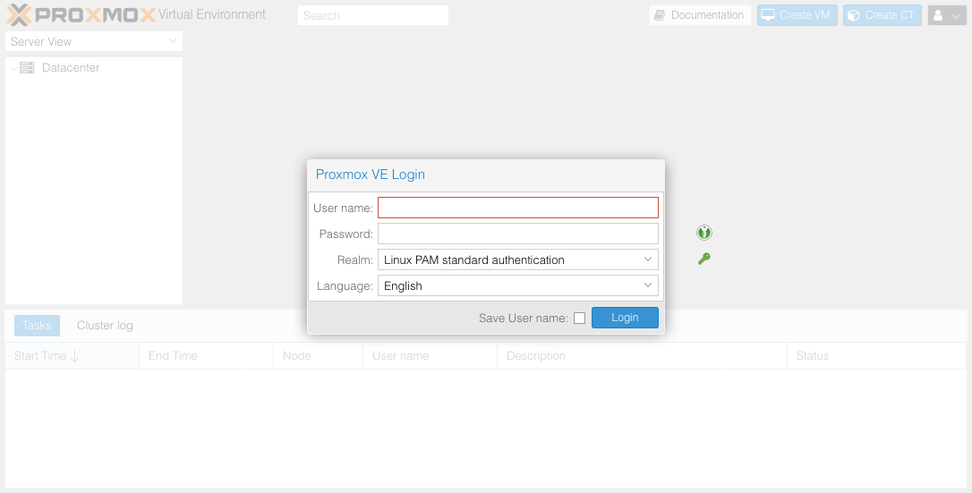This screenshot has width=972, height=493.
Task: Click the Documentation book icon
Action: click(660, 15)
